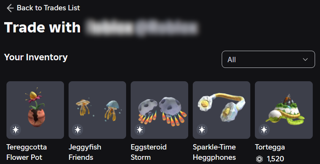The width and height of the screenshot is (320, 164).
Task: Select the Eggsteroid Storm item image
Action: pyautogui.click(x=159, y=110)
